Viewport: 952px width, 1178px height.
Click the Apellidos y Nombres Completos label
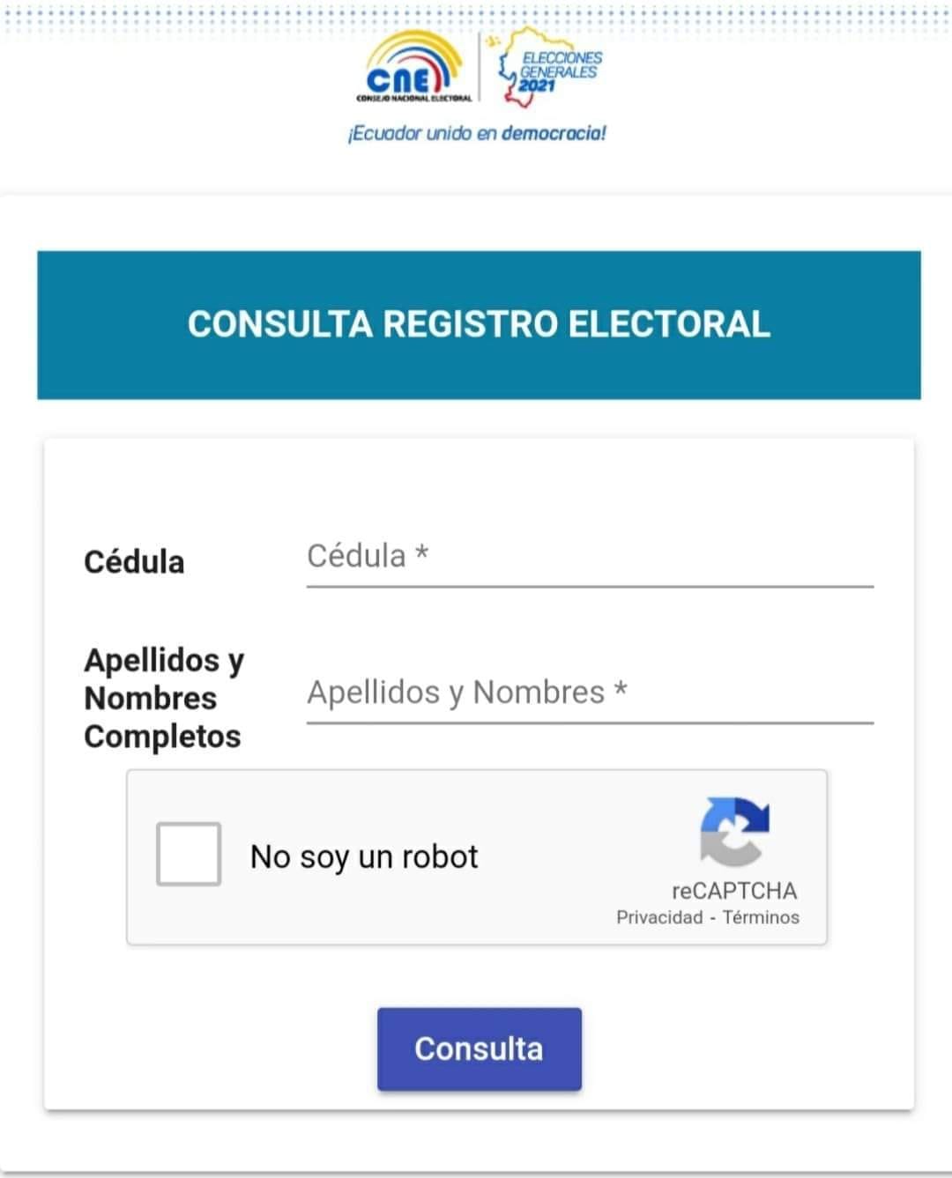pyautogui.click(x=163, y=698)
